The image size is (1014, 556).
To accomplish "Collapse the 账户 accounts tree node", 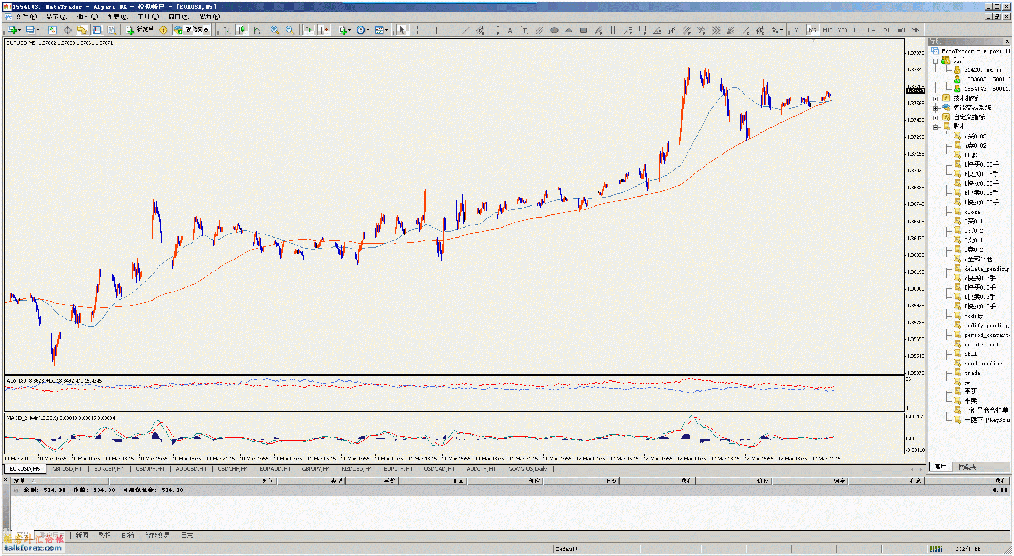I will click(x=936, y=61).
